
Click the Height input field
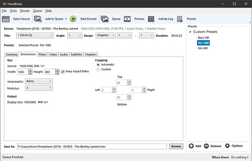(50, 72)
